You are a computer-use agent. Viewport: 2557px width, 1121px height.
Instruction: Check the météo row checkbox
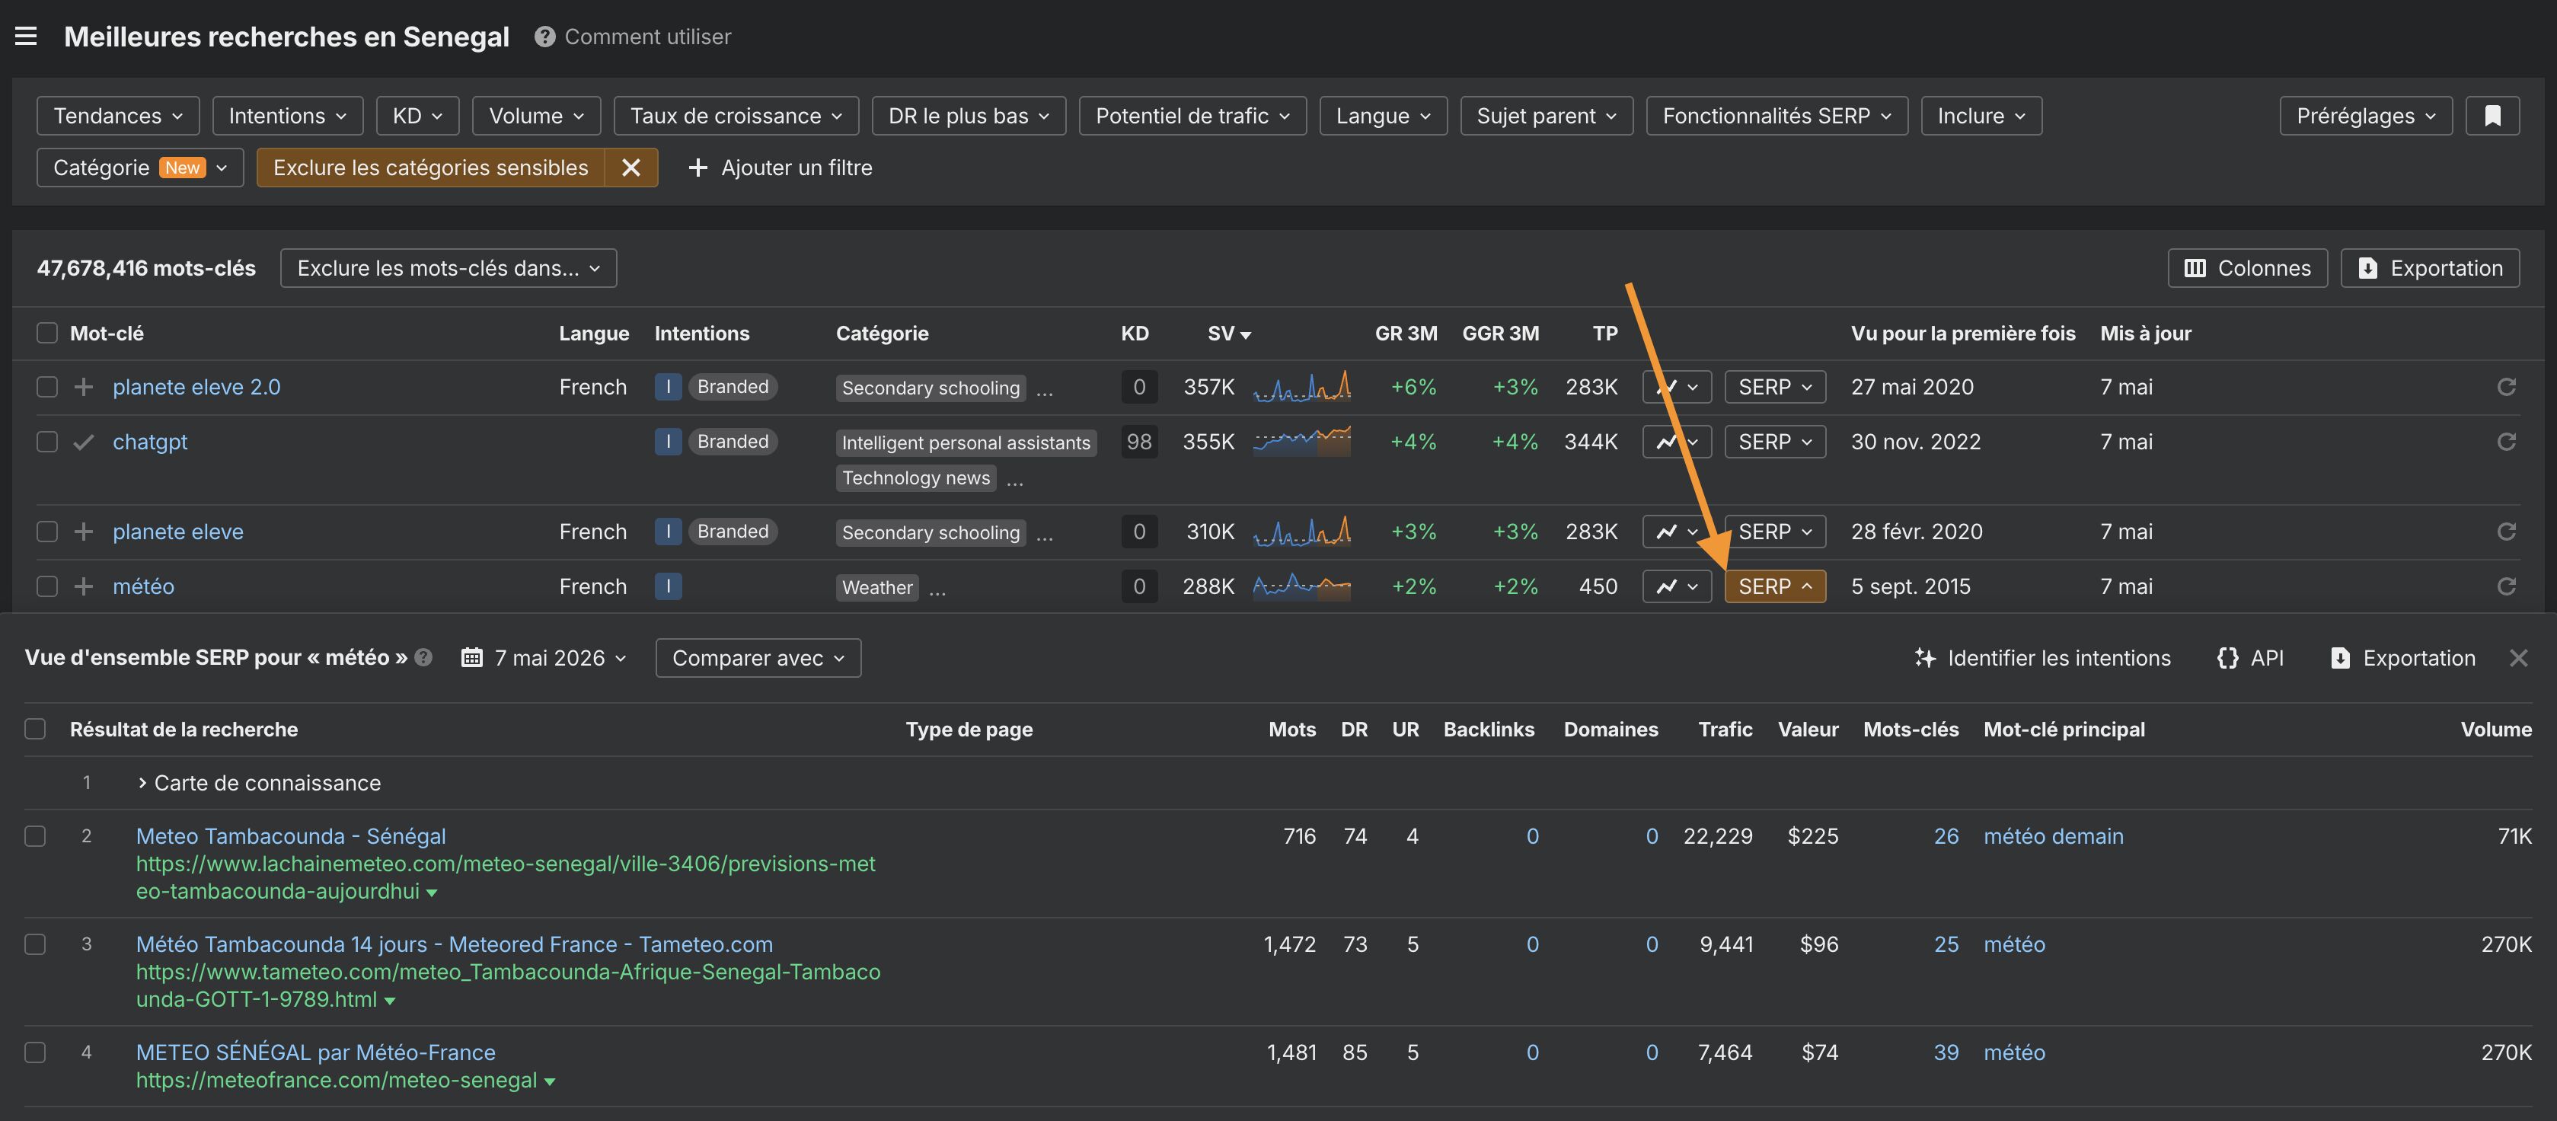(46, 587)
